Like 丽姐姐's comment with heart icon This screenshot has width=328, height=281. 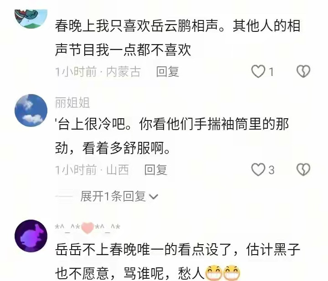coord(258,169)
